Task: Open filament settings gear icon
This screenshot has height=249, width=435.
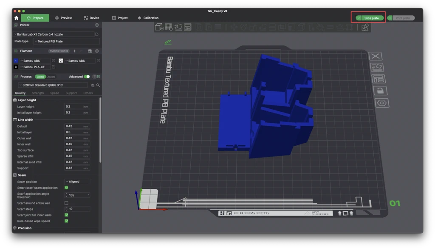Action: coord(97,51)
